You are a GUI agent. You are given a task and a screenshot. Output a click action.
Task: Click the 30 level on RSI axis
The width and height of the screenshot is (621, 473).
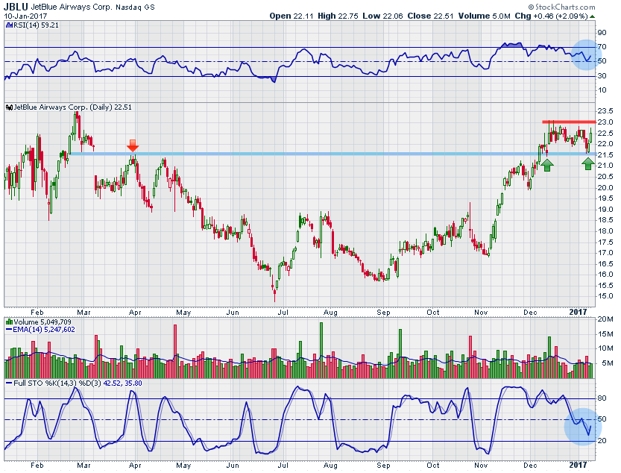point(602,76)
